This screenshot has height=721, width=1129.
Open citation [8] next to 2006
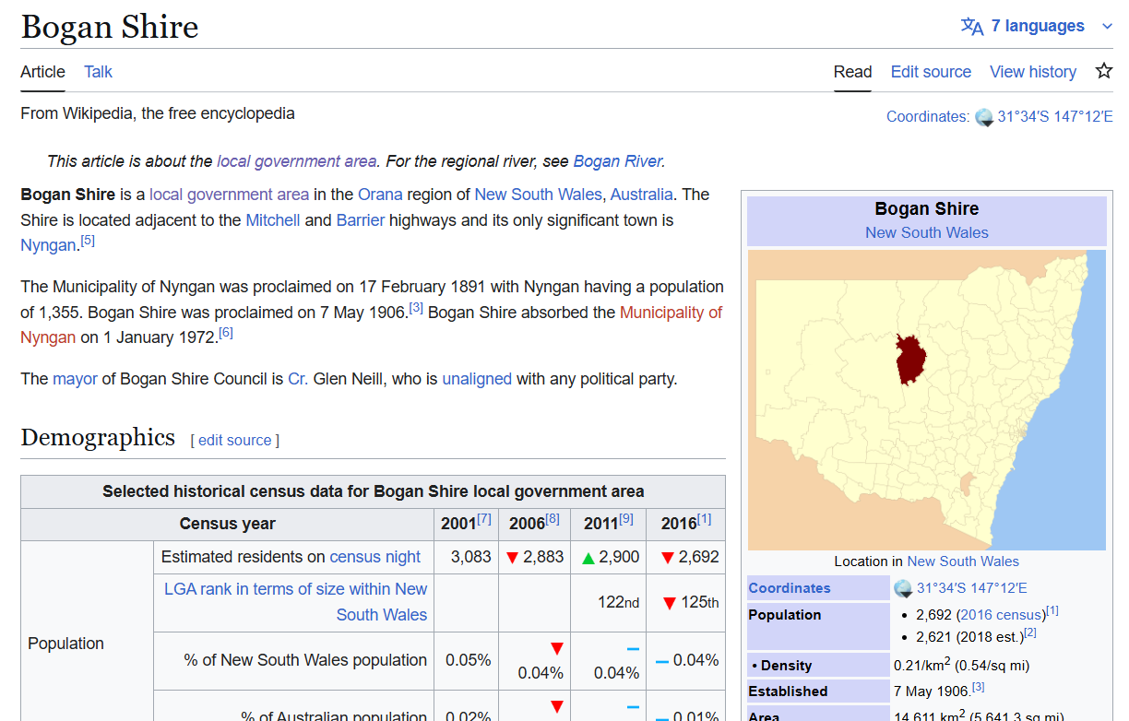click(x=553, y=519)
